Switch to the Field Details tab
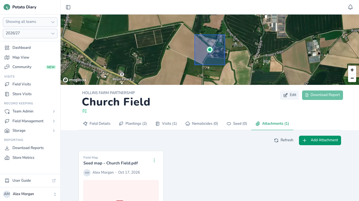 coord(97,124)
